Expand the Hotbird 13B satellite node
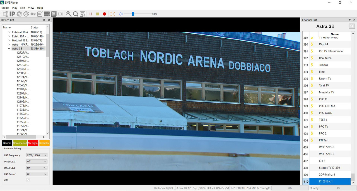Image resolution: width=357 pixels, height=191 pixels. pos(9,40)
